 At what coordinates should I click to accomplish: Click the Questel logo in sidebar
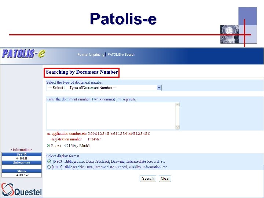pos(22,190)
